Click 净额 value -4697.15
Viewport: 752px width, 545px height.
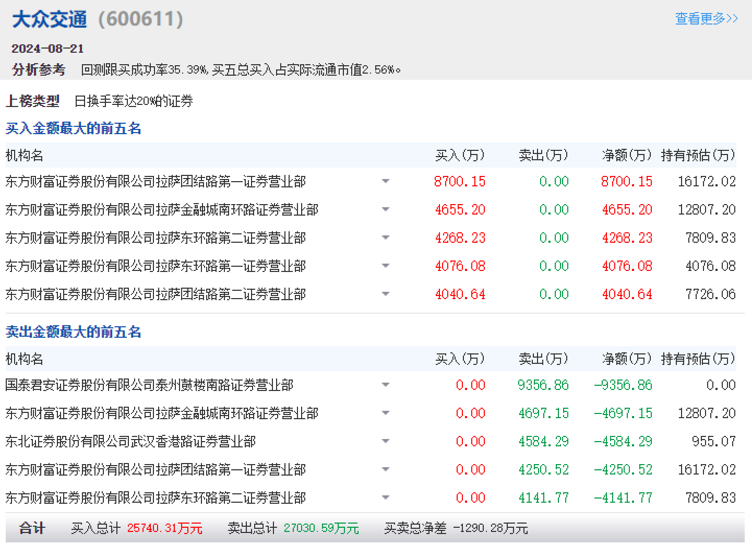623,413
